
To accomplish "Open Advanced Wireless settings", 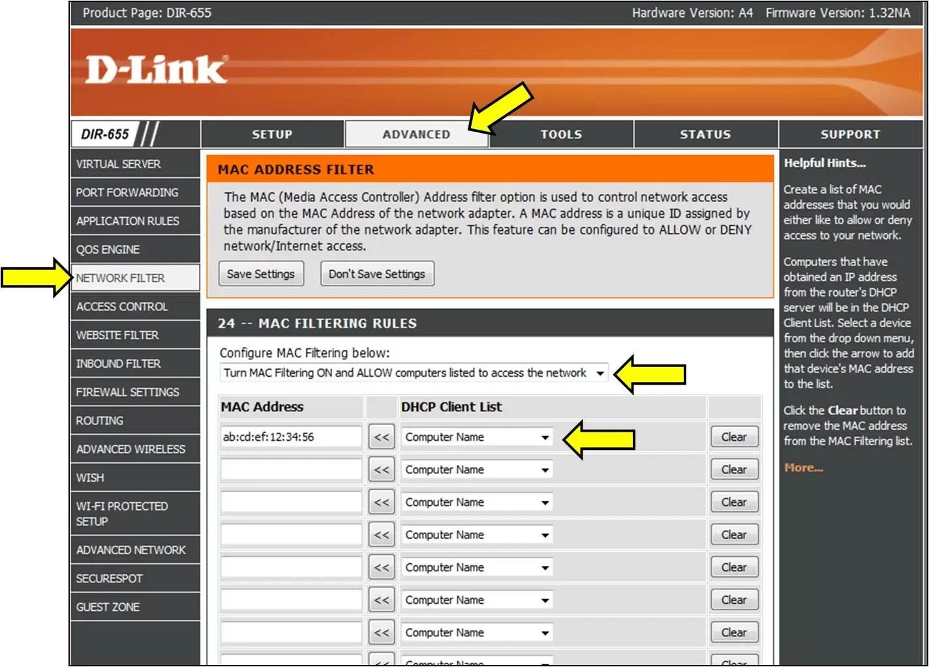I will pyautogui.click(x=135, y=449).
